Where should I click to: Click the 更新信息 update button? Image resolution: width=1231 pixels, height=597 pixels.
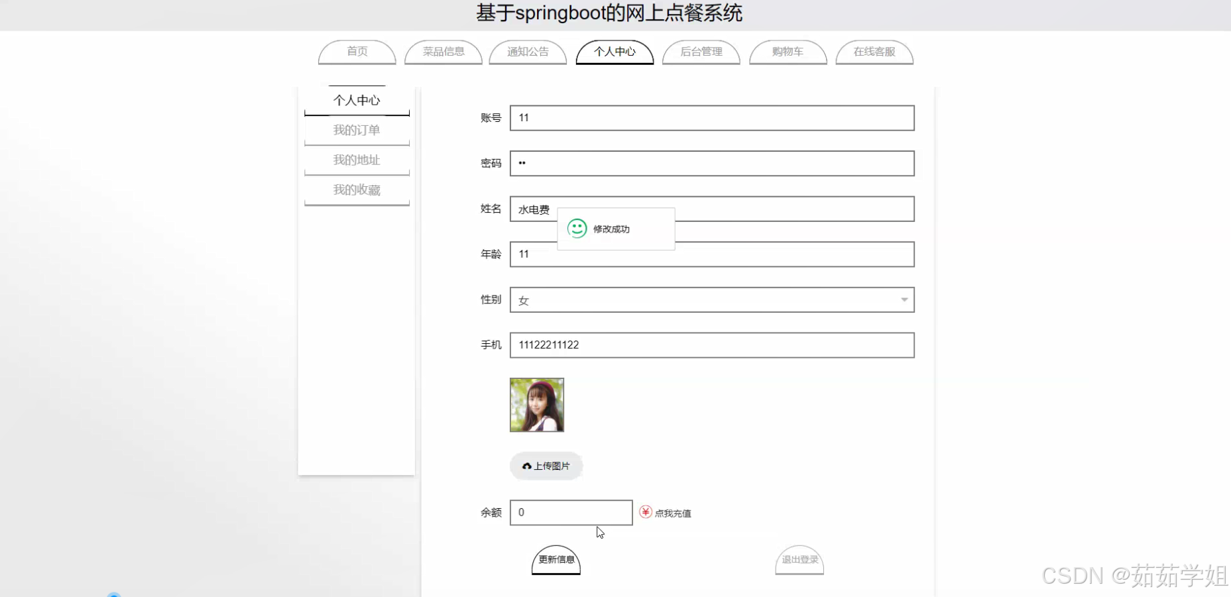pyautogui.click(x=556, y=560)
